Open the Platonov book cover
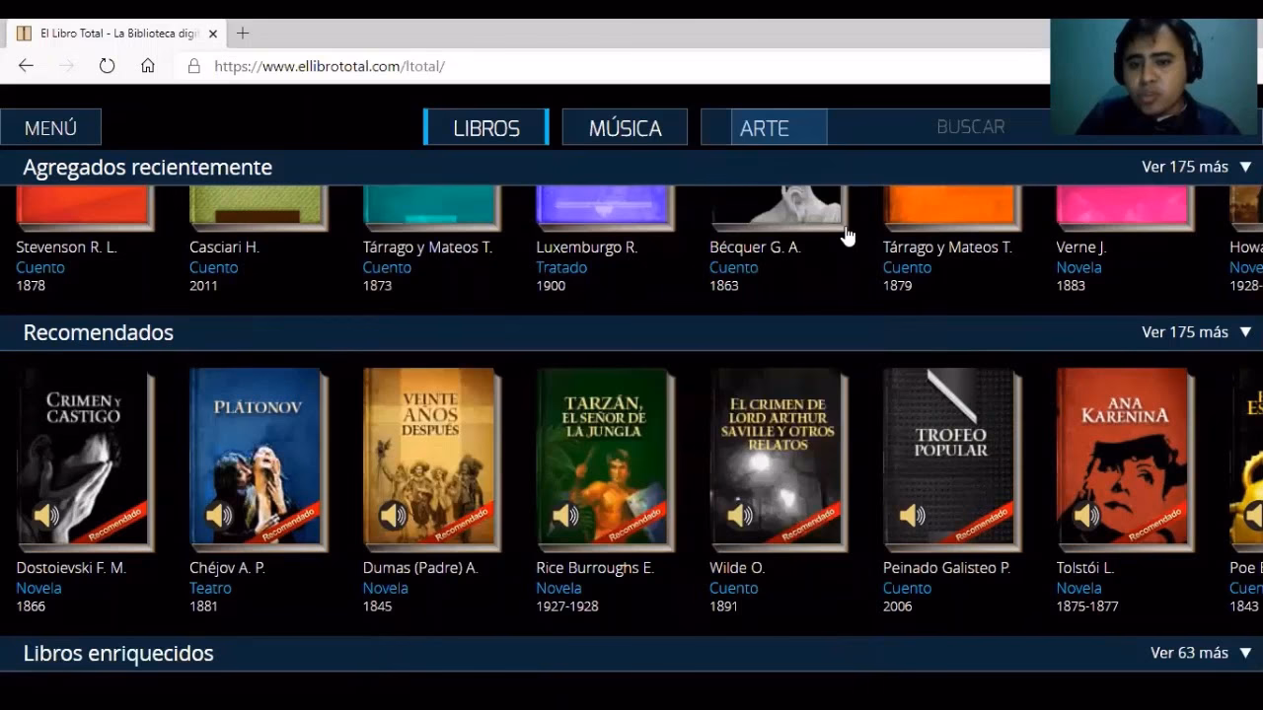 click(x=259, y=459)
